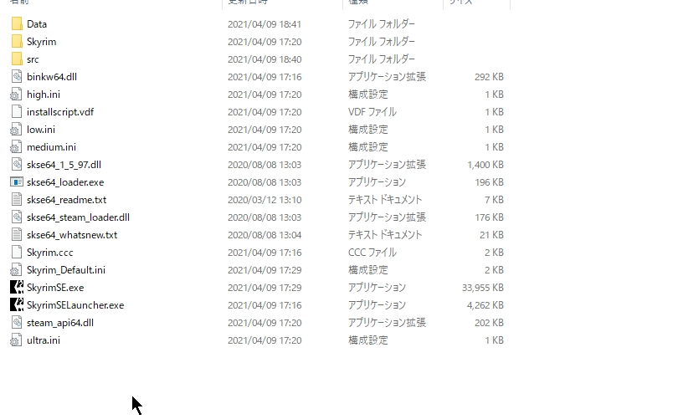Select the skse64_loader.exe icon
Screen dimensions: 678x419
(x=17, y=182)
